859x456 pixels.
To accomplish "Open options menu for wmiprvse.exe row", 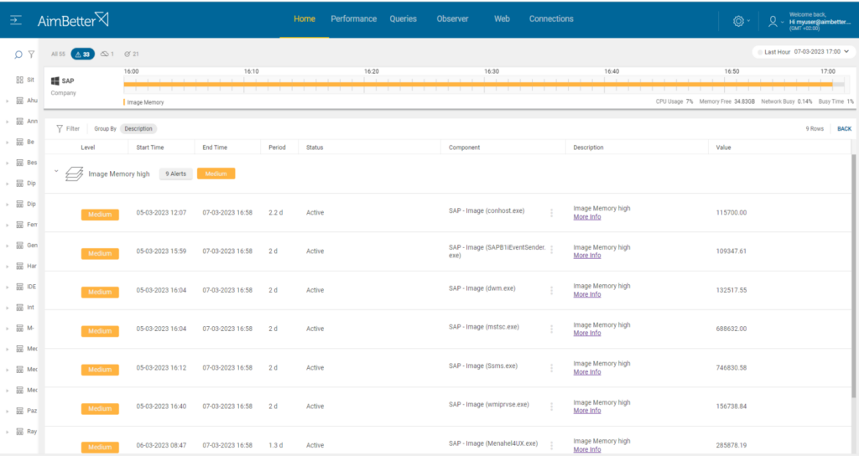I will coord(552,407).
